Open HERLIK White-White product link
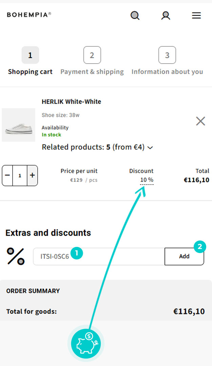The height and width of the screenshot is (366, 212). (x=71, y=101)
